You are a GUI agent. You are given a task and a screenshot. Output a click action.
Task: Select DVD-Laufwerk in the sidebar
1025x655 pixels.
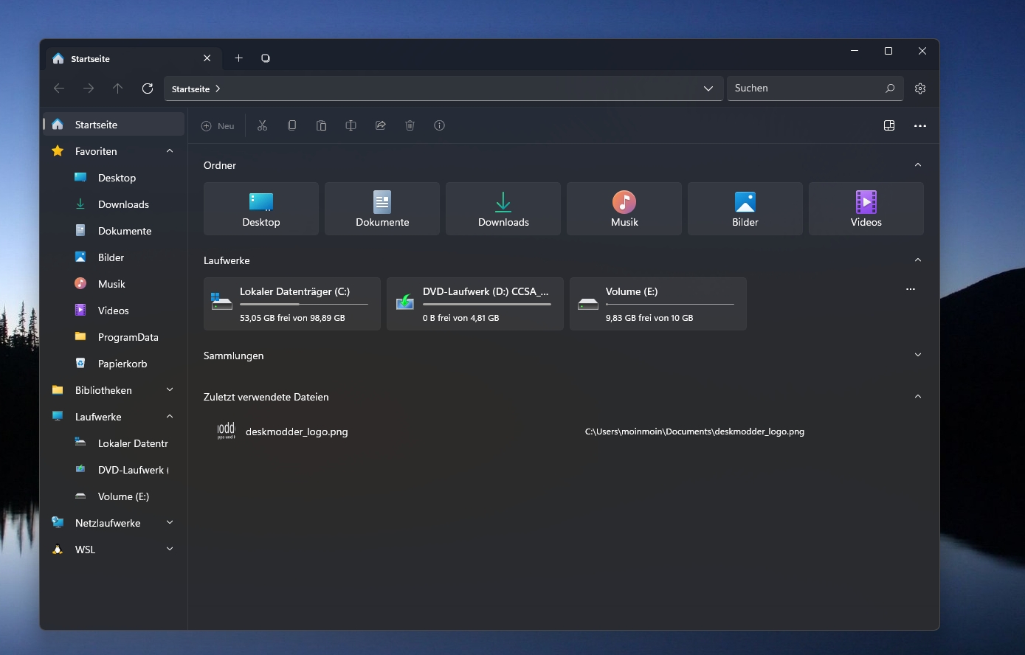tap(114, 470)
